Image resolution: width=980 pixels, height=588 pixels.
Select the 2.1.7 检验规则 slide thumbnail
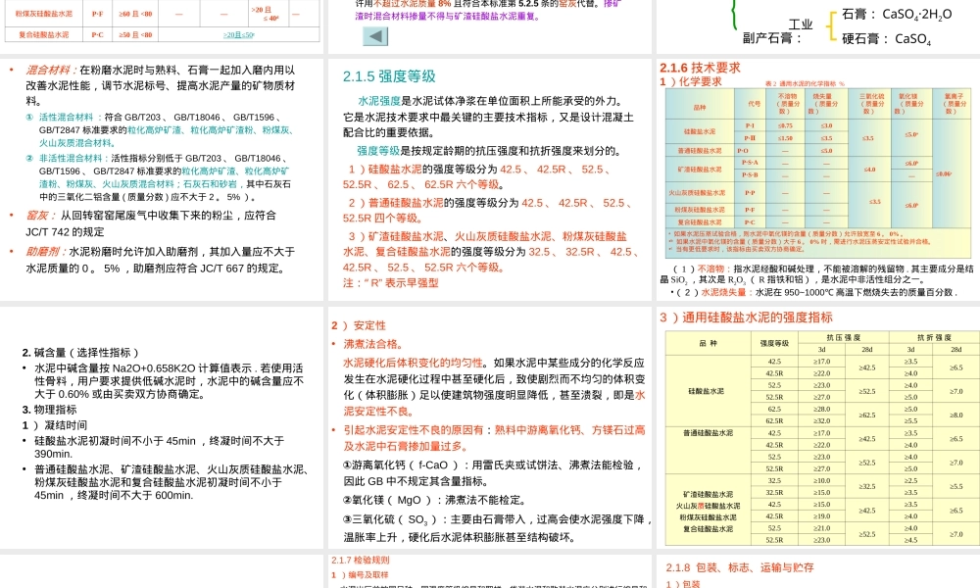[x=489, y=571]
